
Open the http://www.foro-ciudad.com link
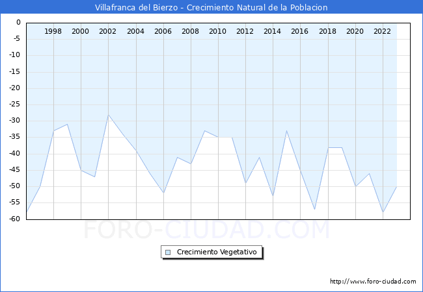pos(373,281)
